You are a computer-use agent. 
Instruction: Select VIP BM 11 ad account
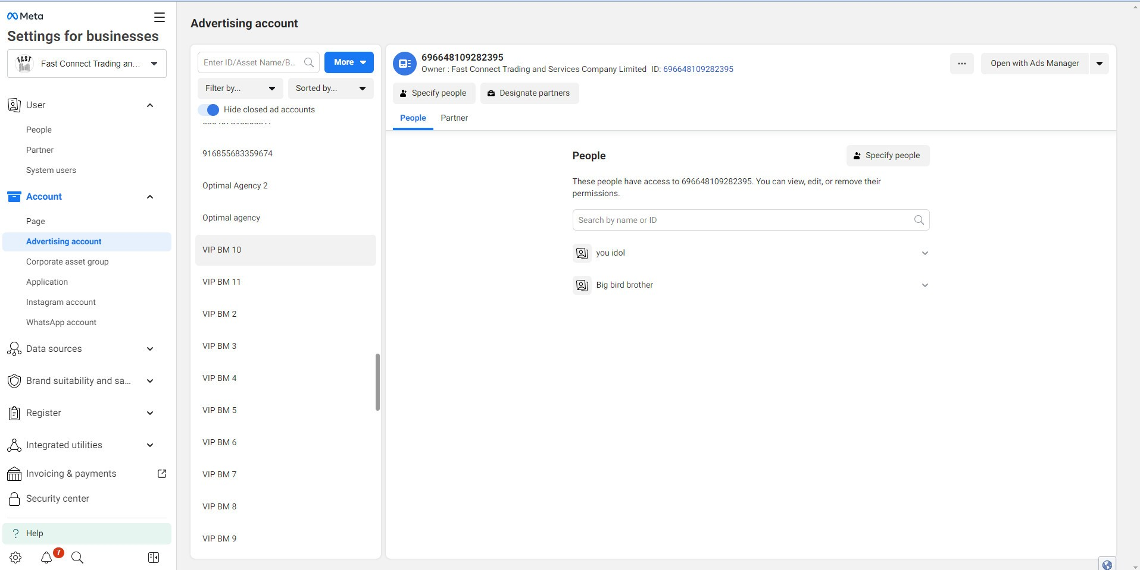point(286,282)
